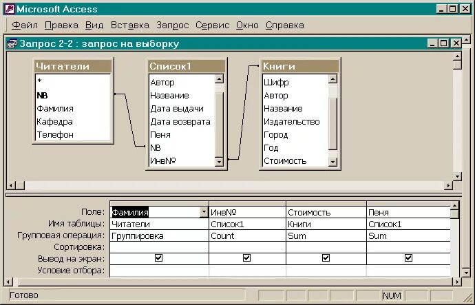475x305 pixels.
Task: Click the Читатели table title bar
Action: [x=73, y=66]
